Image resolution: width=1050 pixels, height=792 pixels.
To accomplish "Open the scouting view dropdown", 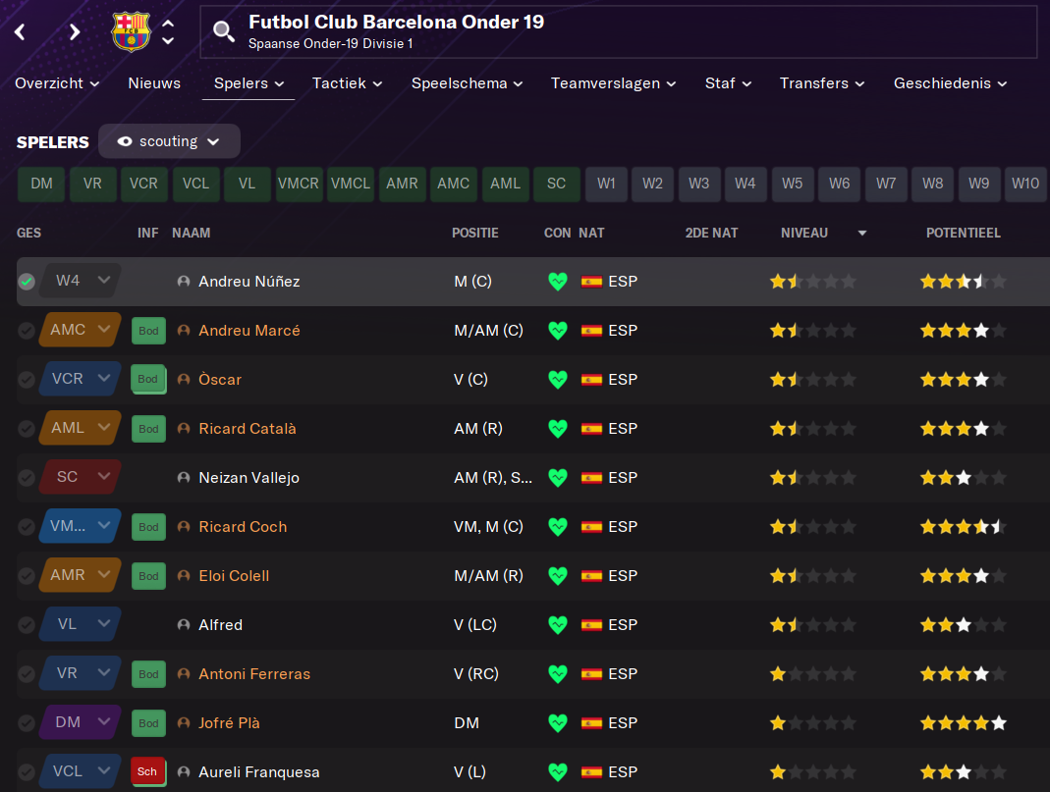I will (x=169, y=141).
